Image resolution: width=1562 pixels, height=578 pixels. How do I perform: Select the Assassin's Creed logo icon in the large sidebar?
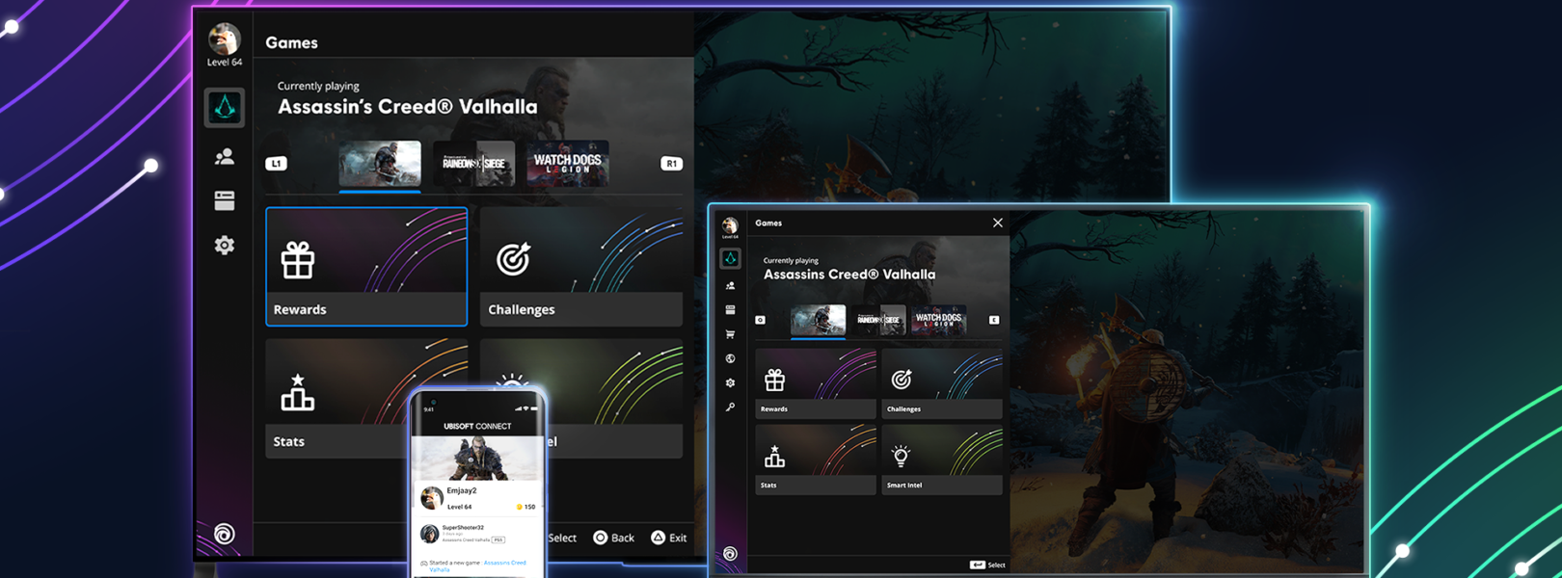tap(225, 108)
